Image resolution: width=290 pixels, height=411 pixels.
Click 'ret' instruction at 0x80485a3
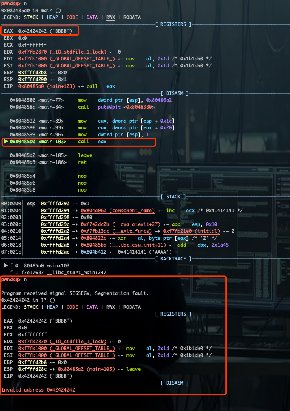[82, 162]
